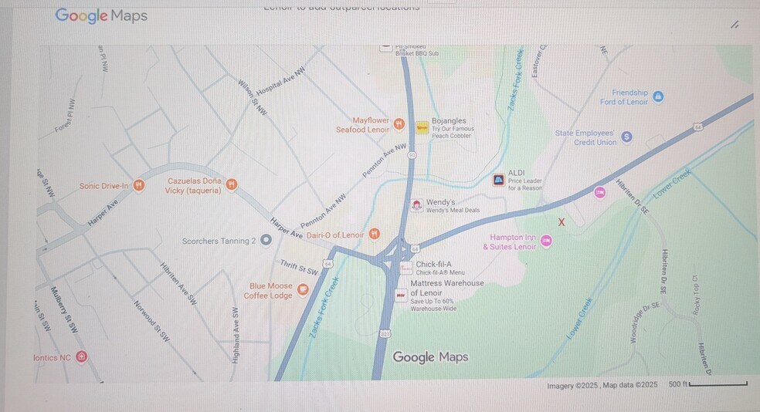Click the Dairi-O of Lenoir restaurant pin
The image size is (760, 412).
(374, 235)
